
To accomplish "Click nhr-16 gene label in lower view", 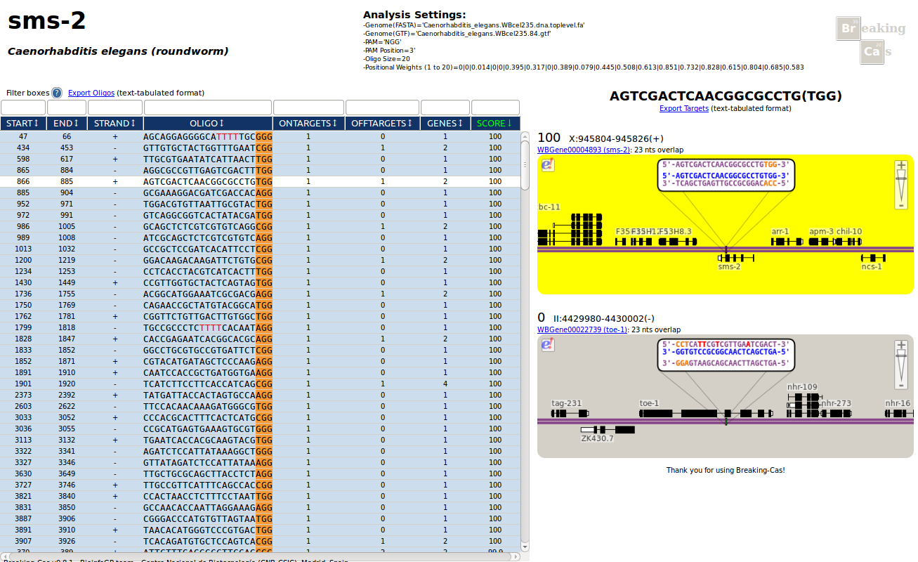I will pyautogui.click(x=898, y=403).
